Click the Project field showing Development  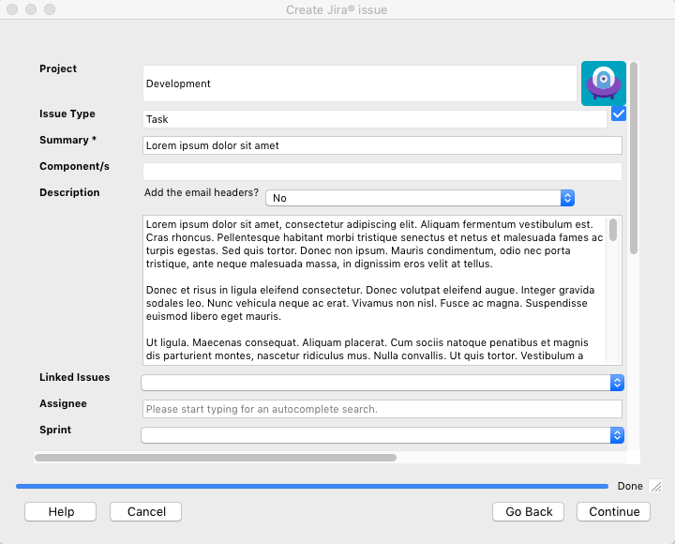point(359,83)
